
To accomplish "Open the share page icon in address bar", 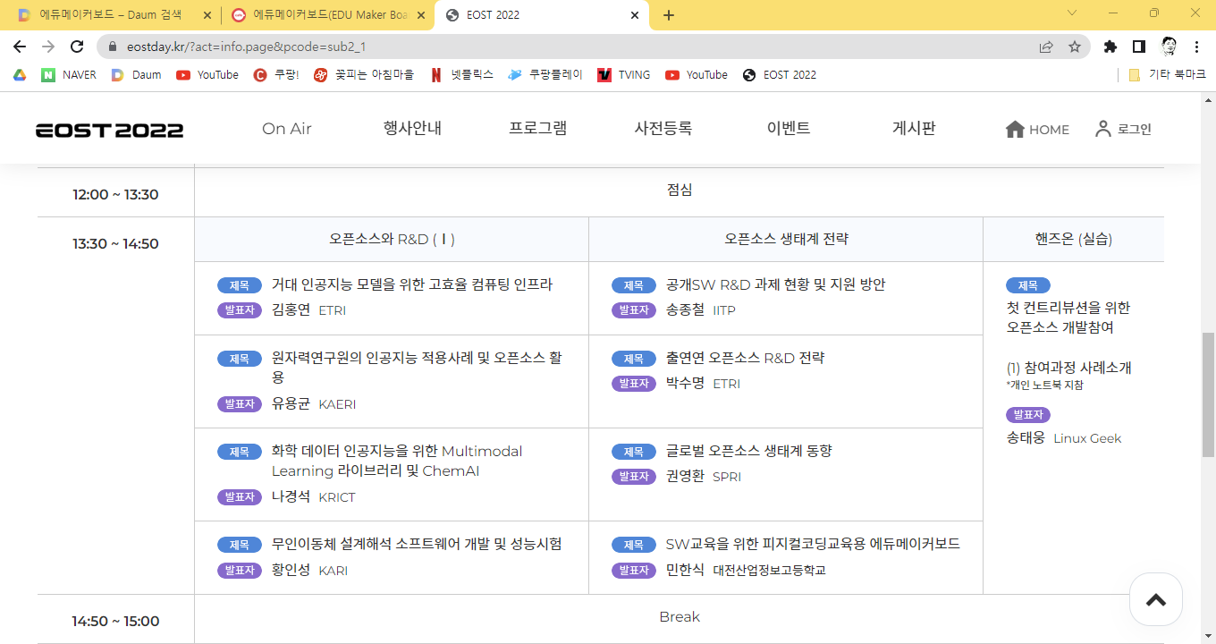I will click(x=1046, y=47).
